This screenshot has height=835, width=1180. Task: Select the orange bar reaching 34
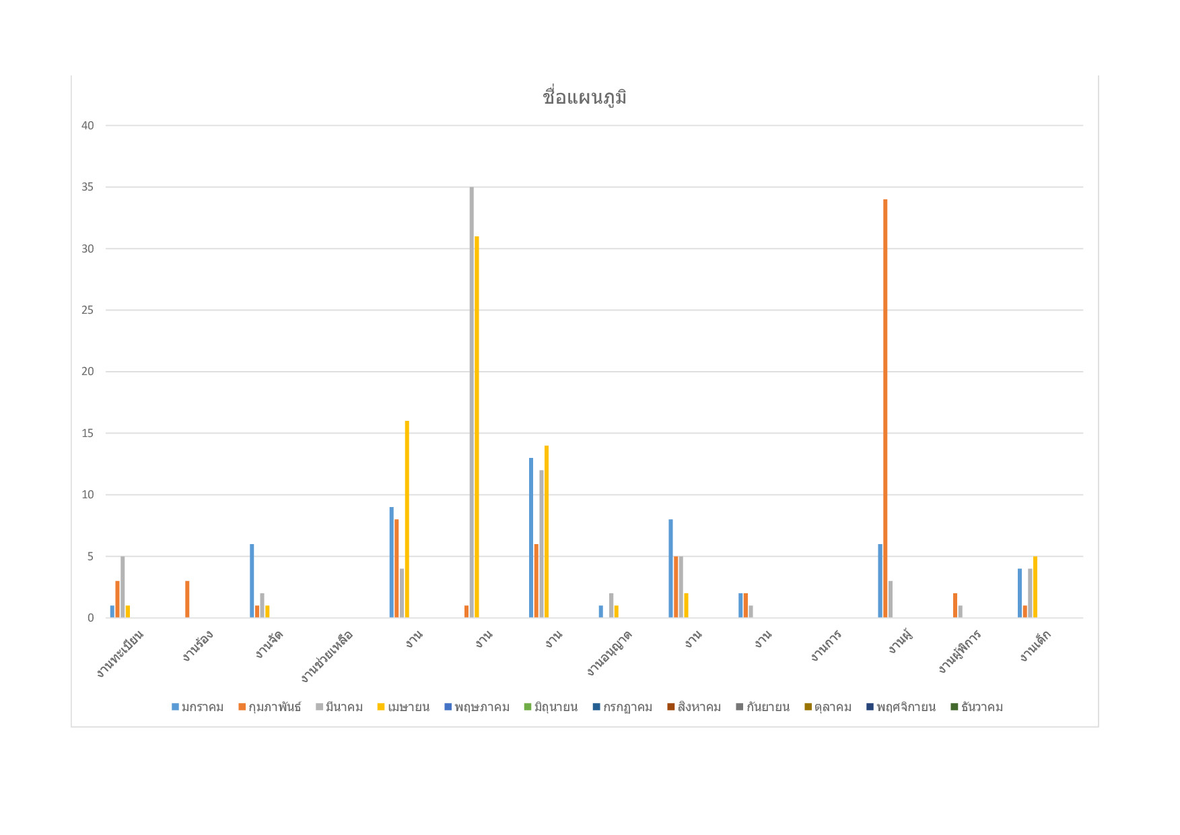click(885, 408)
